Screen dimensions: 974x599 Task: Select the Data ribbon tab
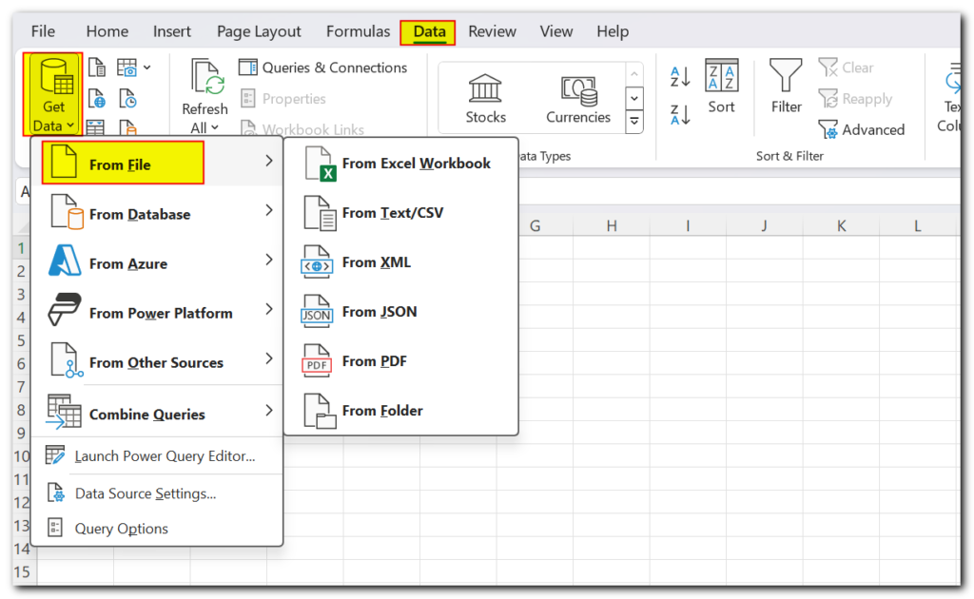[x=429, y=31]
